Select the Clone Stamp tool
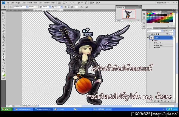179x117 pixels. [4, 36]
